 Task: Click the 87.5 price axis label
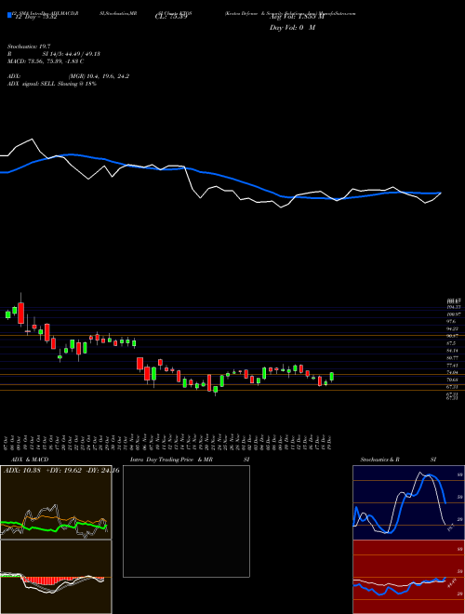(453, 343)
